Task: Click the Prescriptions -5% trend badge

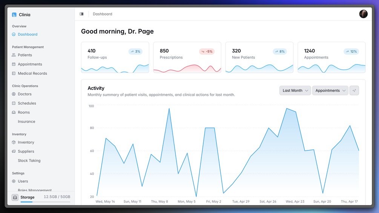Action: click(207, 51)
